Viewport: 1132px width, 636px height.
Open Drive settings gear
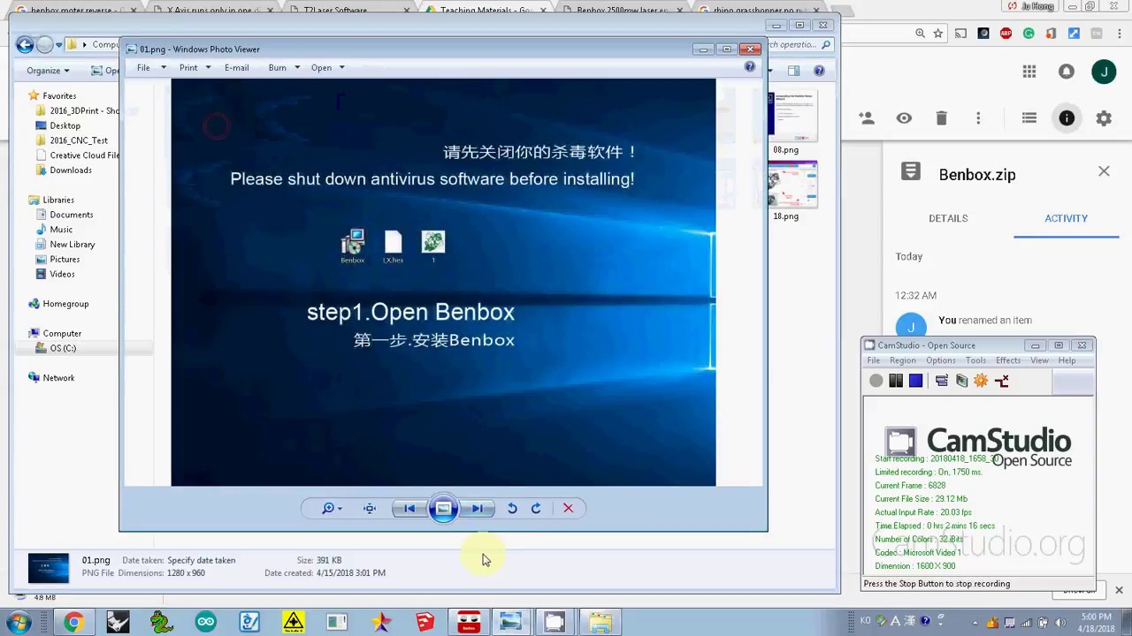click(x=1104, y=117)
